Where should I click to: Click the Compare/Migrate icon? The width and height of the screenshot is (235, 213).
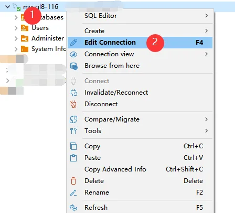pyautogui.click(x=73, y=119)
